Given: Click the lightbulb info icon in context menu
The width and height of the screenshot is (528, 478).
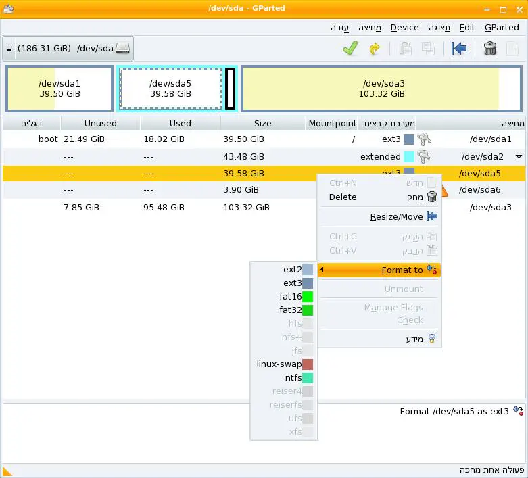Looking at the screenshot, I should point(432,339).
